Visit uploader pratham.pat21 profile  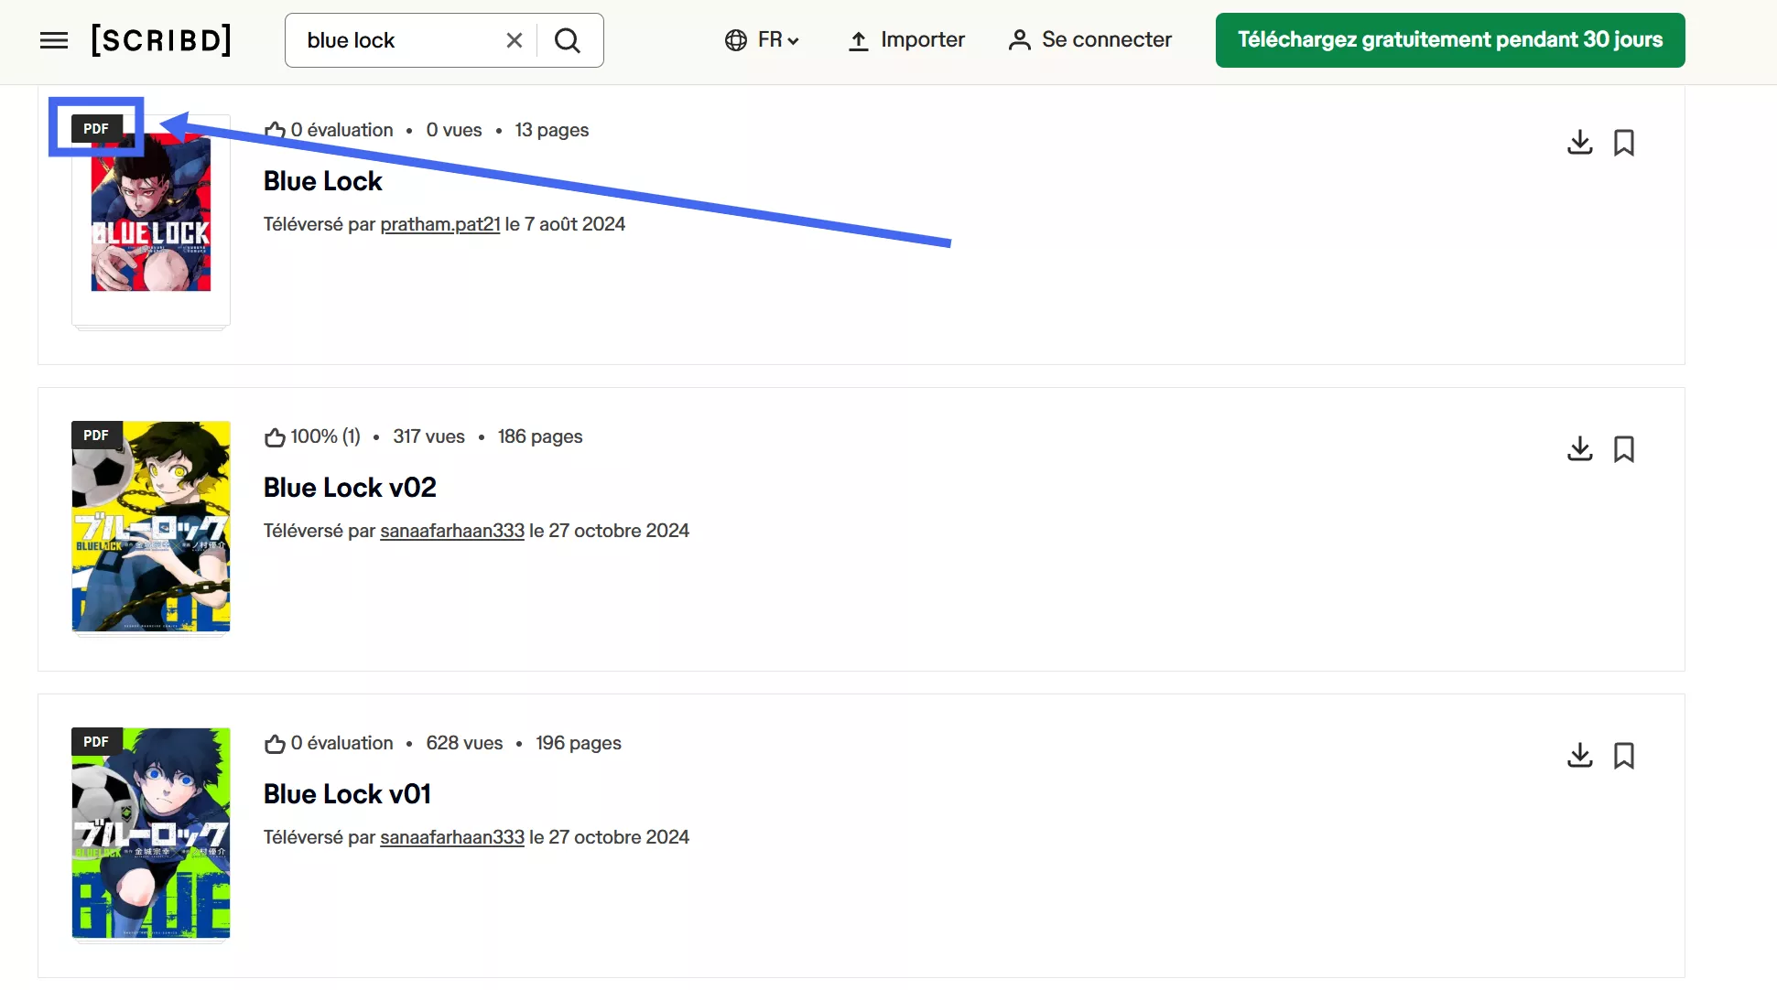pyautogui.click(x=440, y=224)
